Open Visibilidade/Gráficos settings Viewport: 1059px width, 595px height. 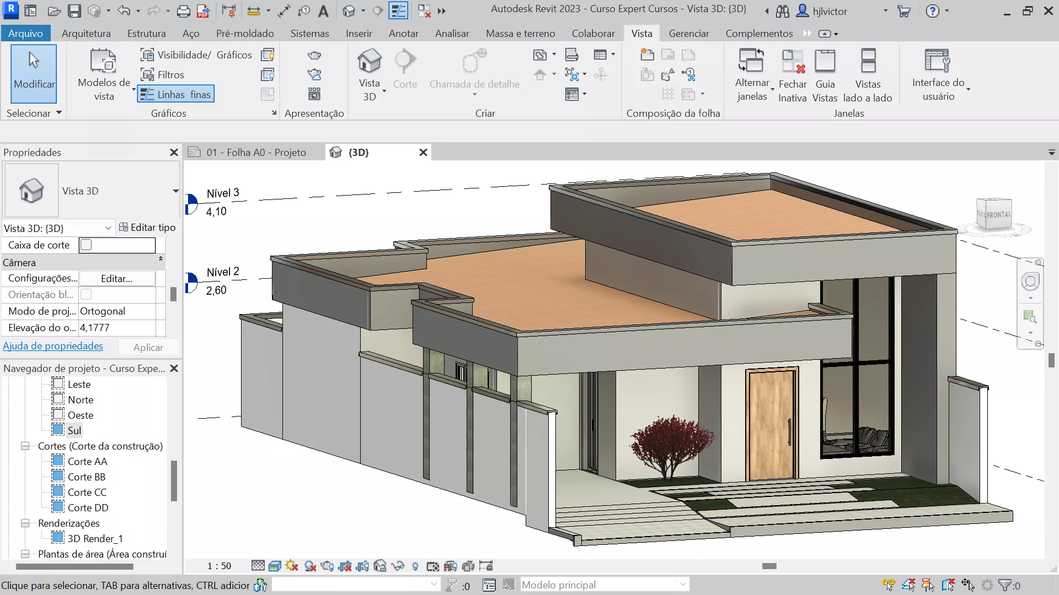[x=196, y=55]
